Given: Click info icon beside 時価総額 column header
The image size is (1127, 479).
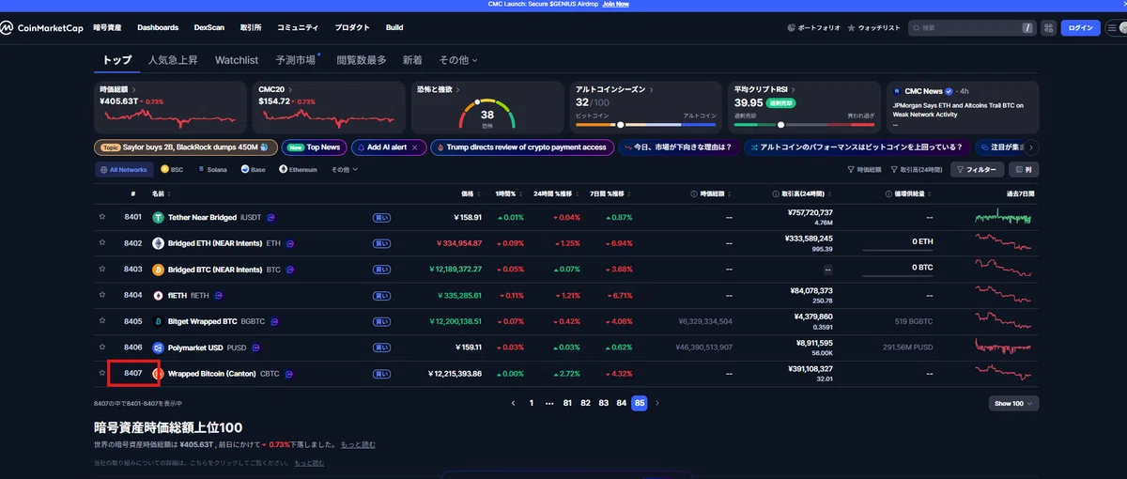Looking at the screenshot, I should pyautogui.click(x=693, y=194).
